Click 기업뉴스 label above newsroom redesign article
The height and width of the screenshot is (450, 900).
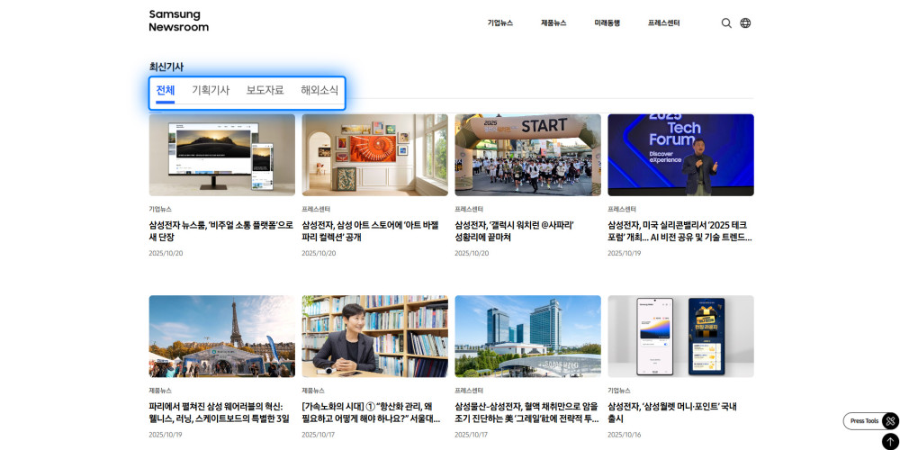(x=160, y=210)
